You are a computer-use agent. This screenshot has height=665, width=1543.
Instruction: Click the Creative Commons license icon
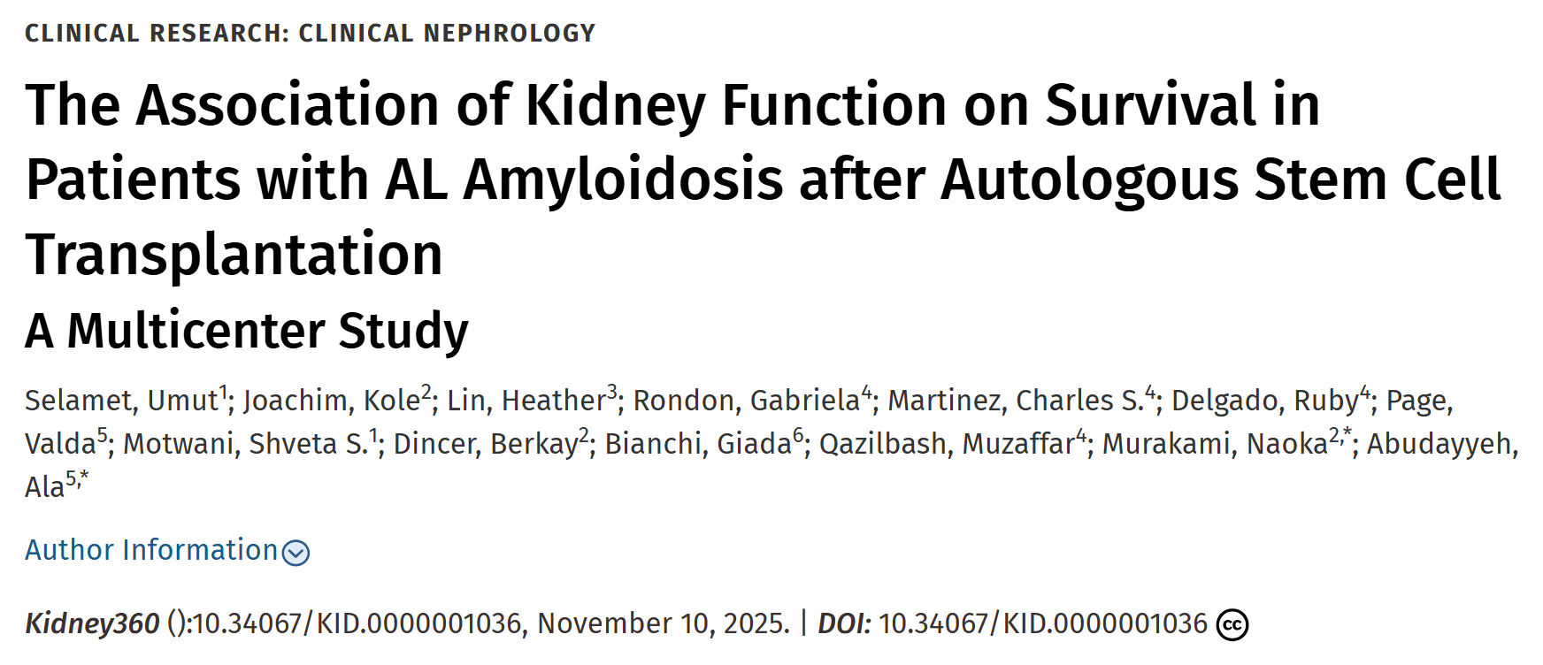1234,623
